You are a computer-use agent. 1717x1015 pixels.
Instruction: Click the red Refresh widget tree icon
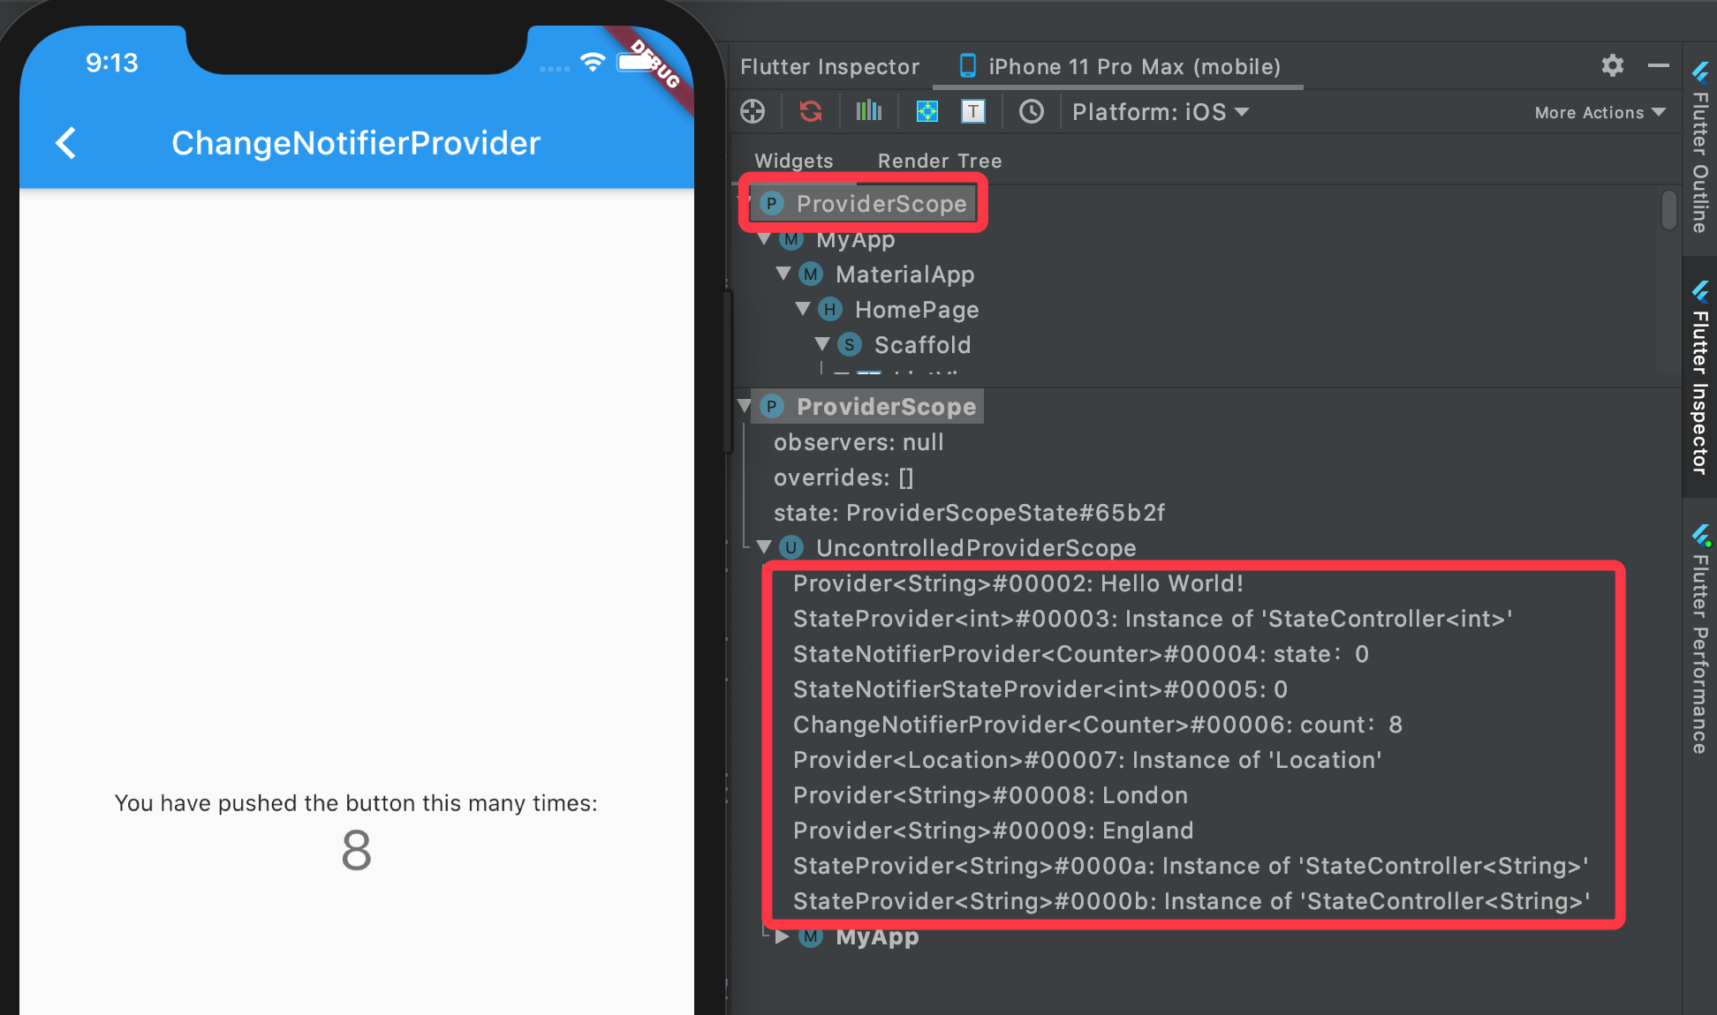coord(810,111)
